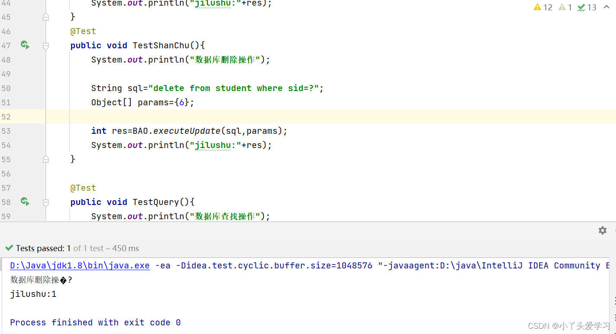
Task: Click the typo count 13 indicator
Action: [x=587, y=7]
